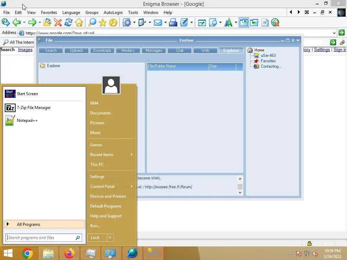
Task: Open the Groups menu
Action: coord(92,13)
